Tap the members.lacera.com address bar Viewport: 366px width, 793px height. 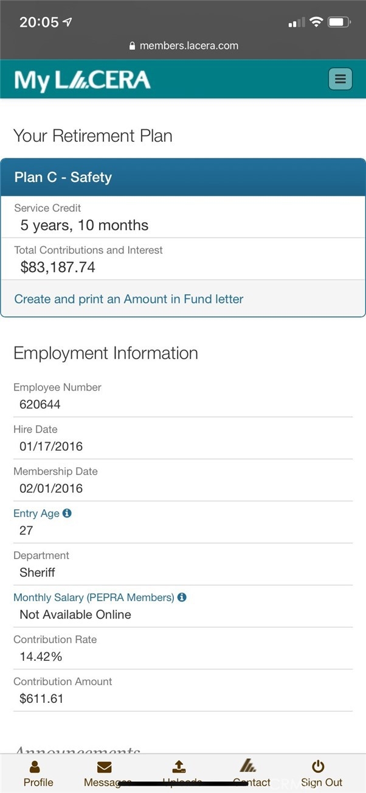[x=183, y=46]
